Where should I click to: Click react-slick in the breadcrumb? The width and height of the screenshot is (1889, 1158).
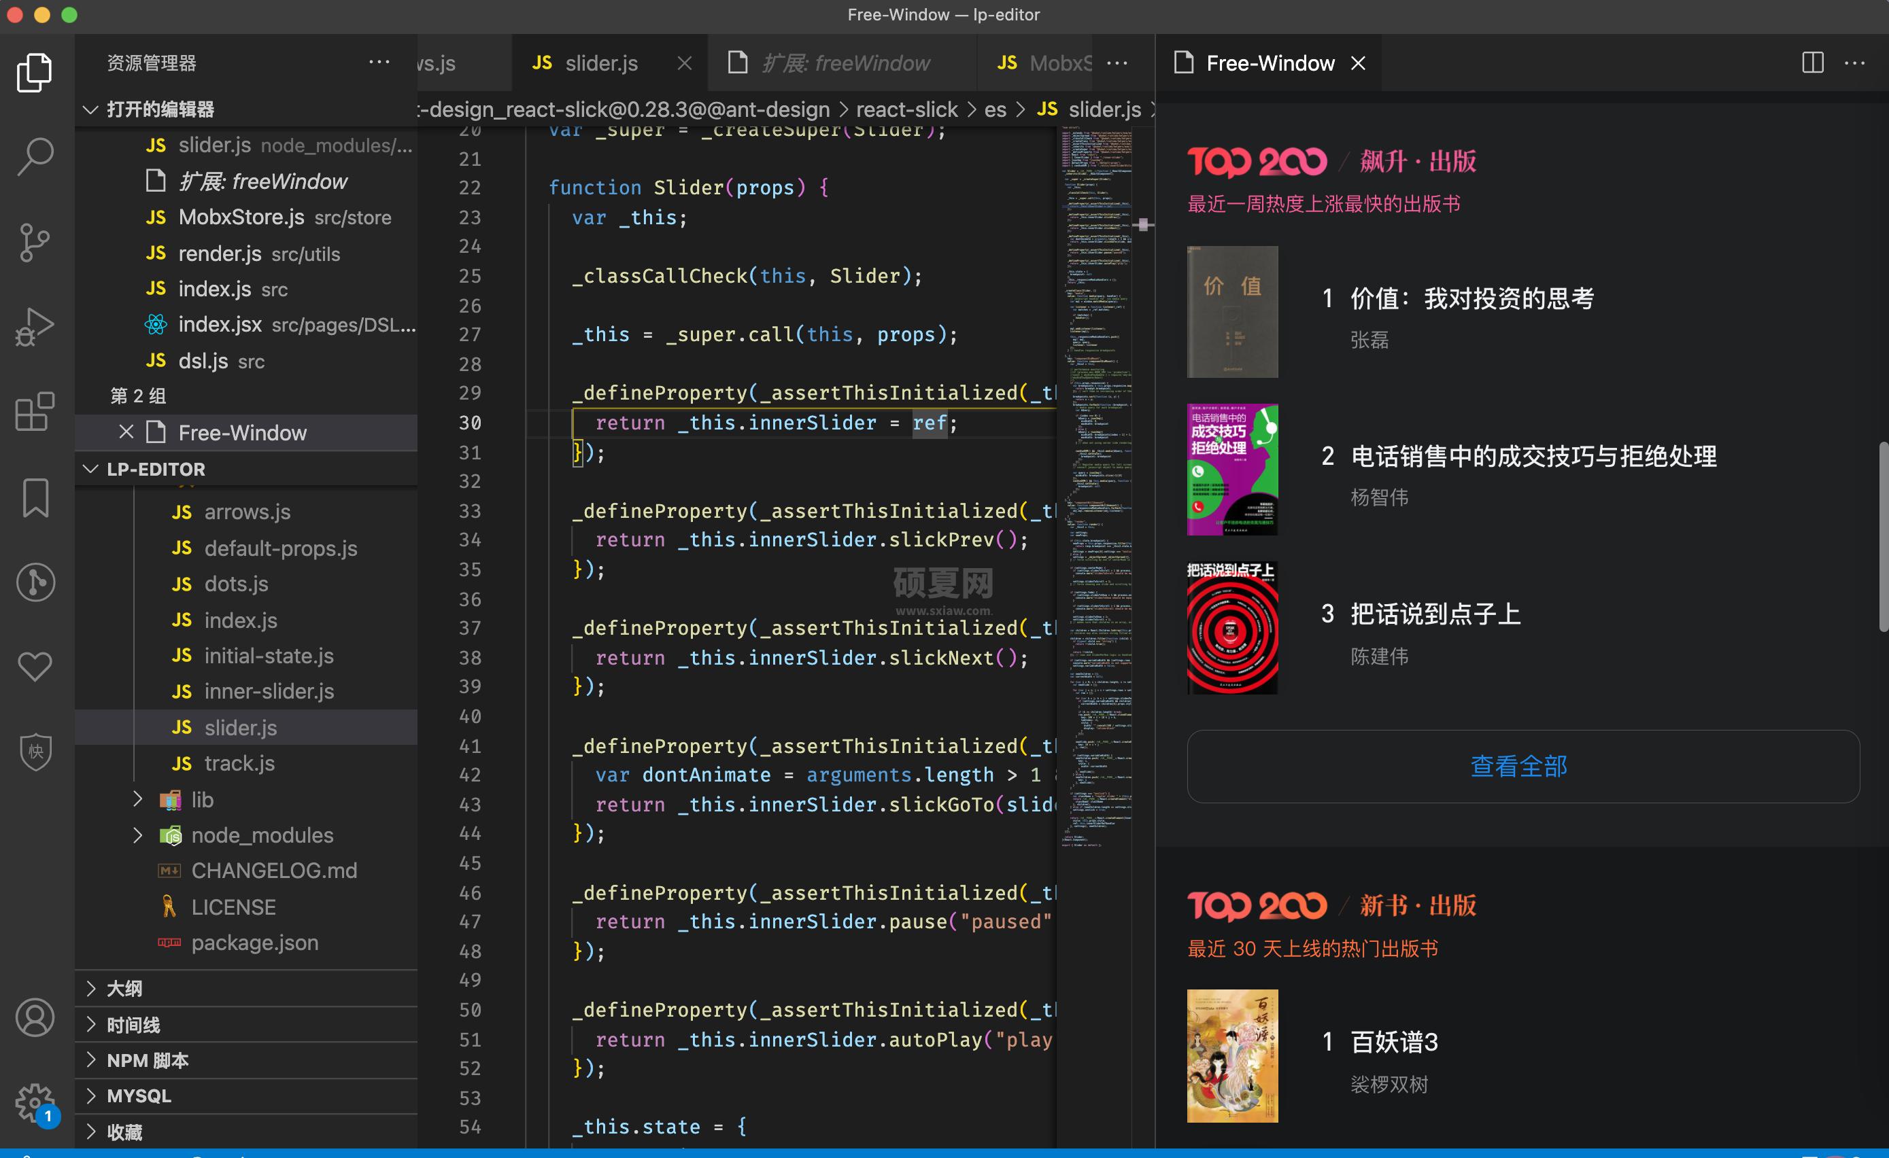(x=906, y=109)
